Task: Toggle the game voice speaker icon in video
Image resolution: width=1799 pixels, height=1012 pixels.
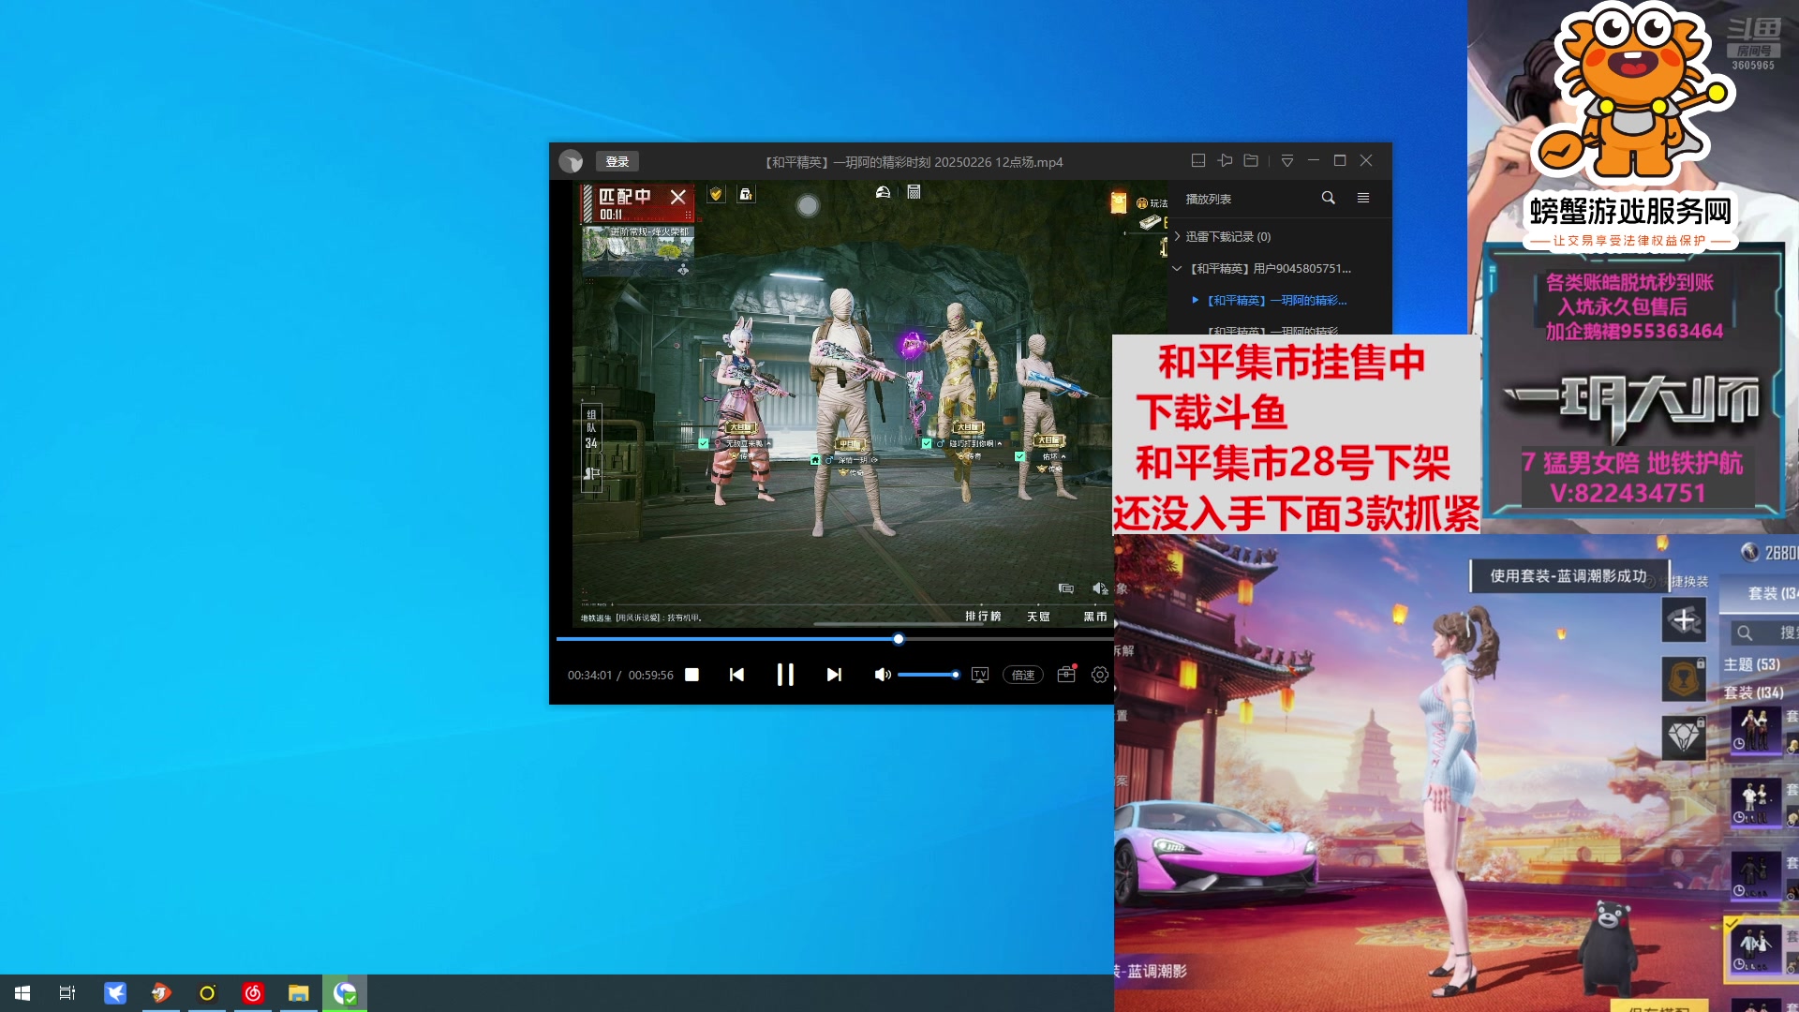Action: [x=1100, y=588]
